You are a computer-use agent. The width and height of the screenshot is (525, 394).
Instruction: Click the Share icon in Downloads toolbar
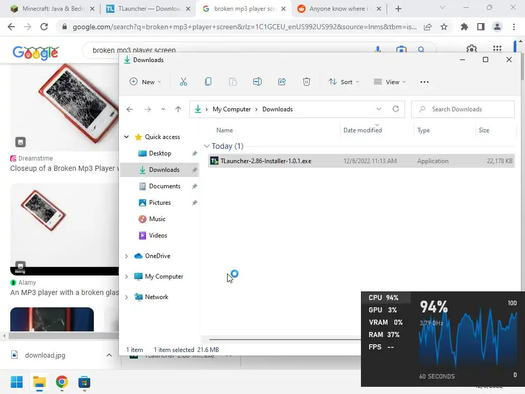pos(282,82)
